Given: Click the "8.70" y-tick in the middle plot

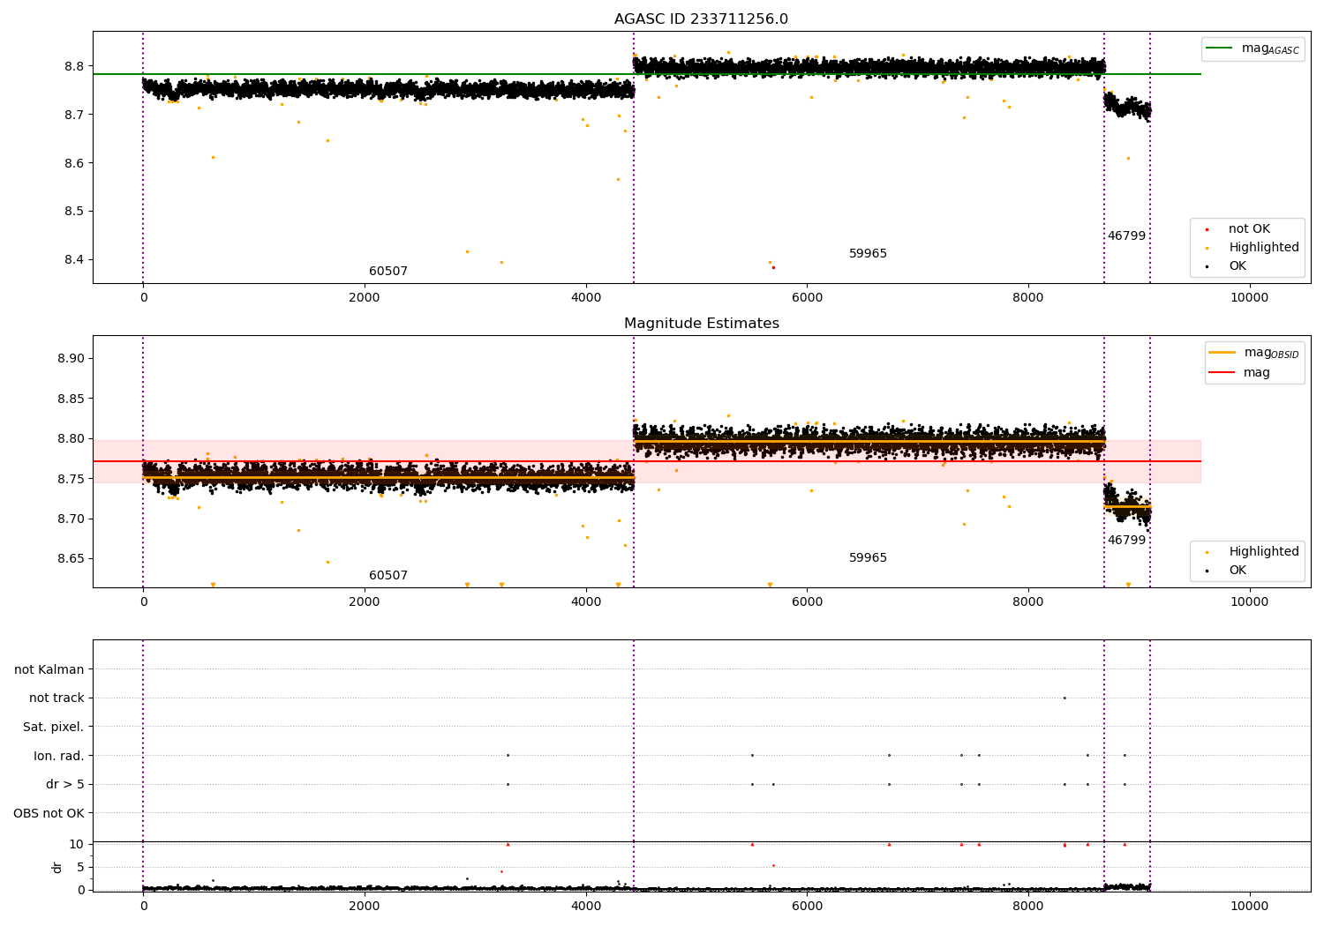Looking at the screenshot, I should (x=71, y=519).
